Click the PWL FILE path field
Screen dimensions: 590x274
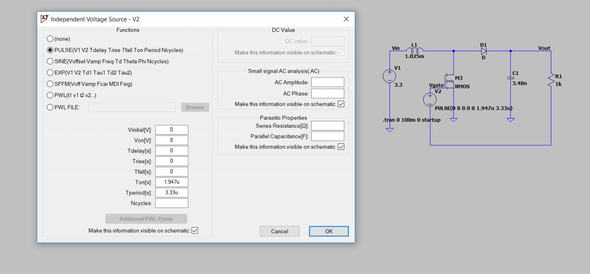click(x=132, y=107)
